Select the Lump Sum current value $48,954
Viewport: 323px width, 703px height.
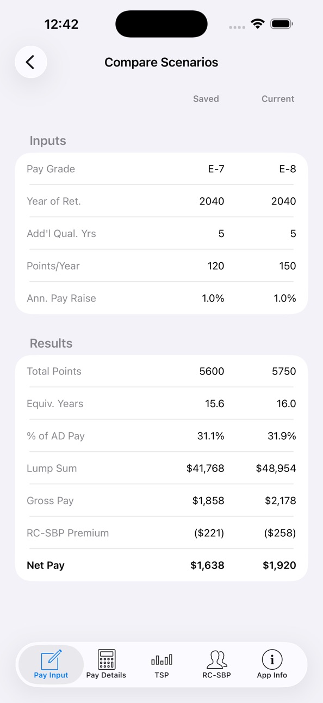click(276, 468)
